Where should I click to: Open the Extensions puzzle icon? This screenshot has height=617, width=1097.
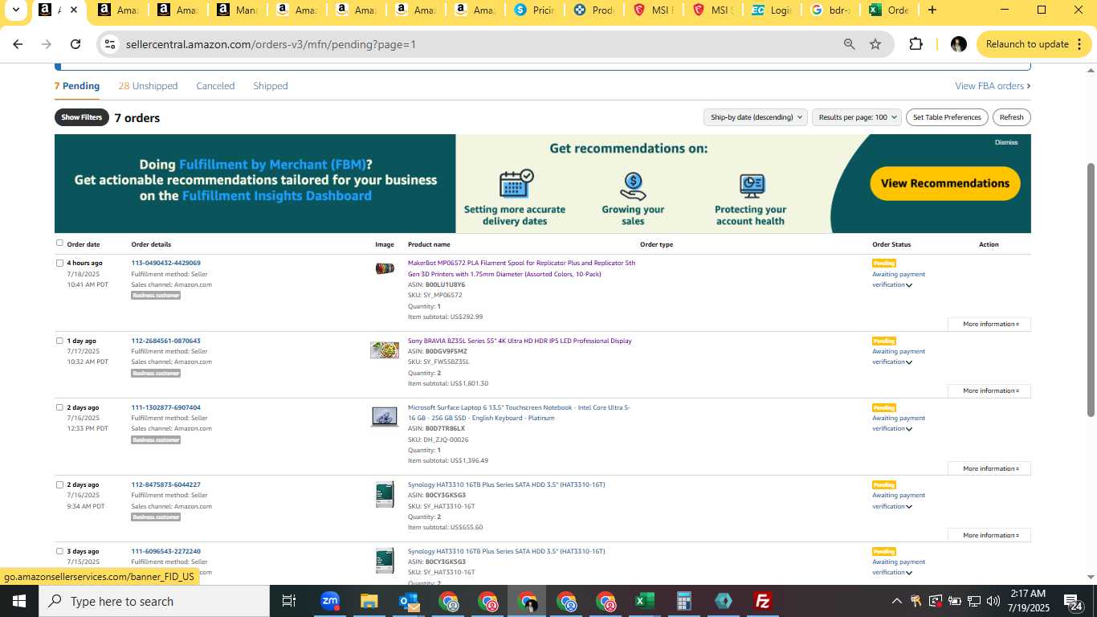click(916, 44)
